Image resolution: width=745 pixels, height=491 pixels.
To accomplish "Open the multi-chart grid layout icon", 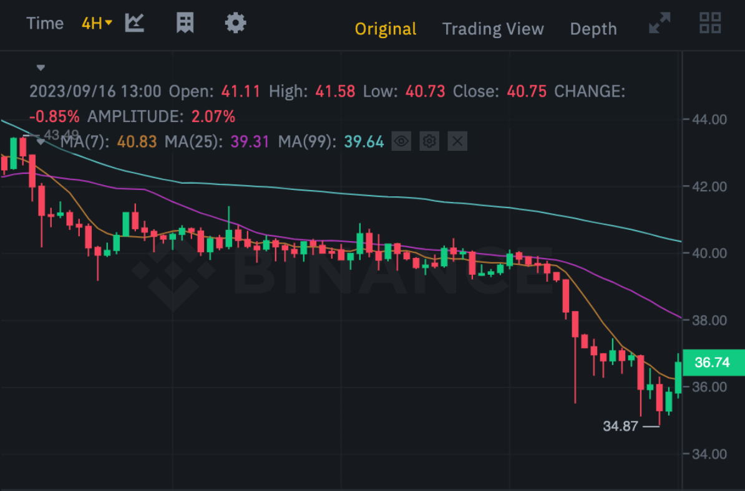I will click(710, 23).
